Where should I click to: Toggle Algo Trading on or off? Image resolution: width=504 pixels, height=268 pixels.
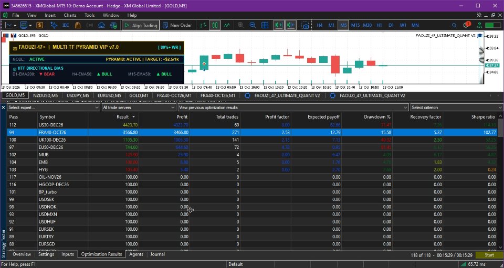coord(141,25)
